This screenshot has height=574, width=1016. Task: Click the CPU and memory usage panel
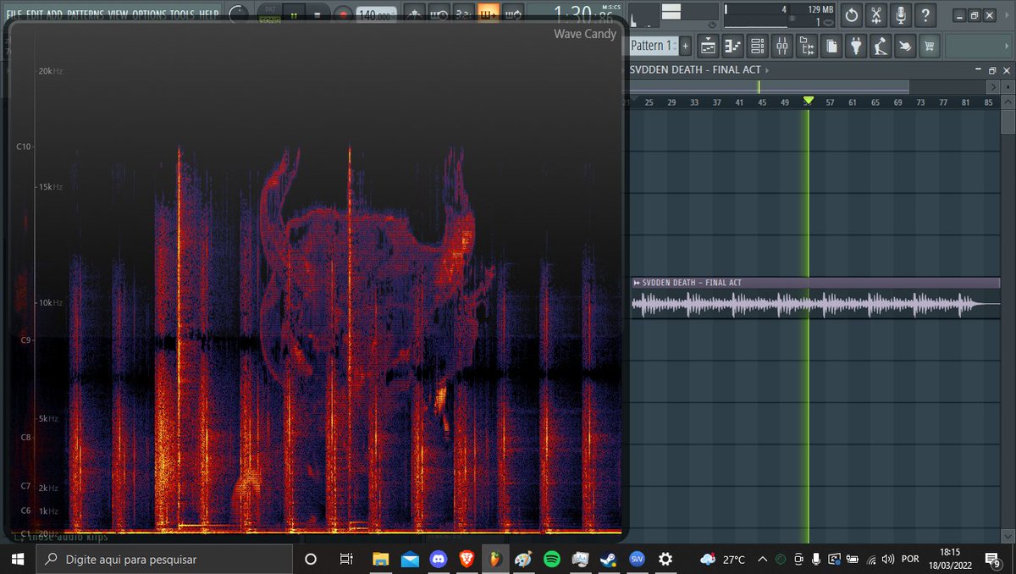[x=779, y=15]
